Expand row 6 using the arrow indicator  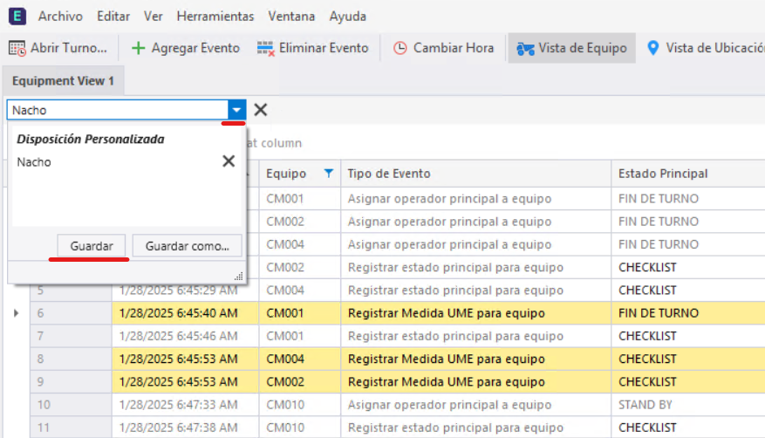click(16, 312)
